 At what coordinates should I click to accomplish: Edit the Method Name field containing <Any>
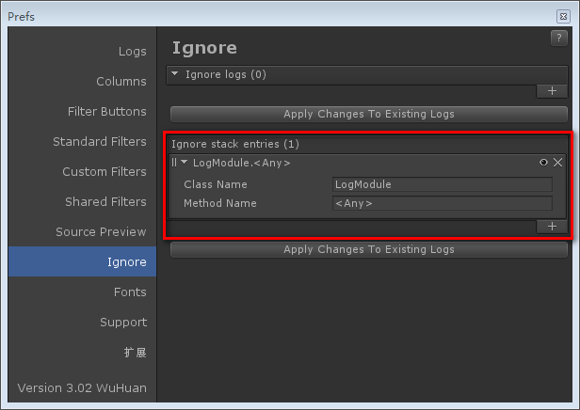click(443, 203)
